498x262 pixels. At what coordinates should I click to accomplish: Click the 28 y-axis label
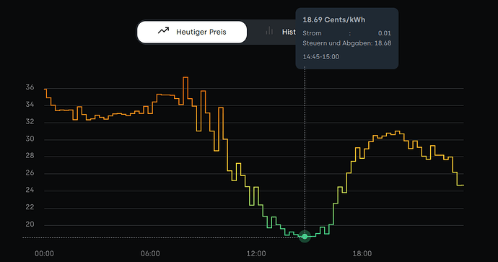pos(30,156)
